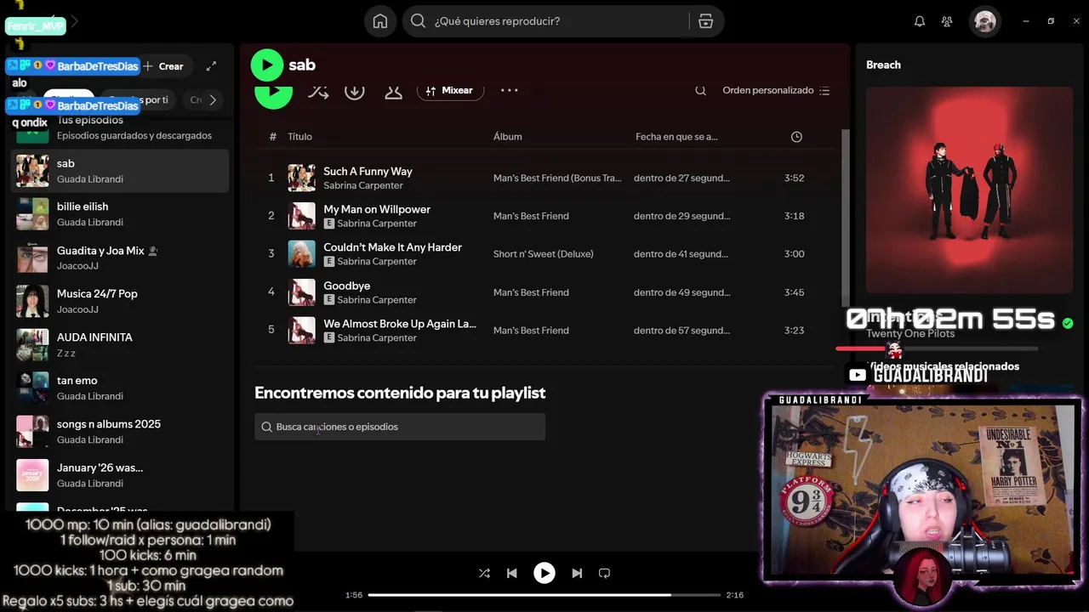Click the Mixear button
Image resolution: width=1089 pixels, height=612 pixels.
tap(450, 90)
